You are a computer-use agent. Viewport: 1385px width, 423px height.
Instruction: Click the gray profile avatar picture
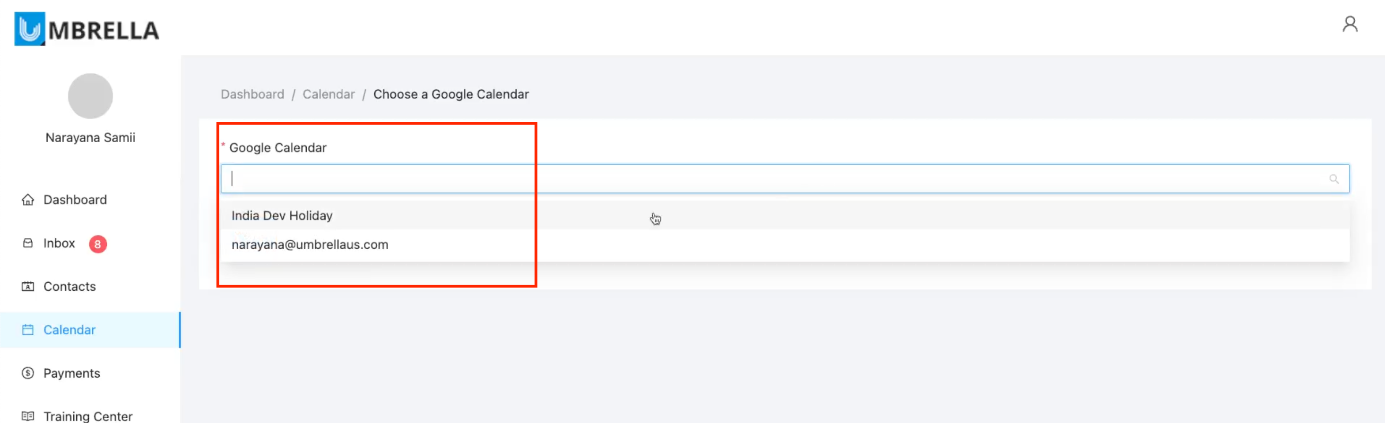click(90, 96)
